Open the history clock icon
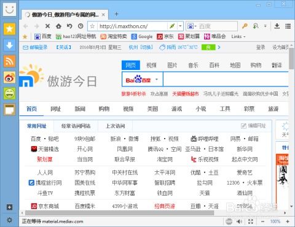Viewport: 295px width, 227px height. [x=81, y=26]
